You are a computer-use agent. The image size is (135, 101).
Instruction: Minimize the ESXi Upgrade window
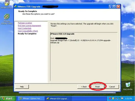(x=110, y=6)
